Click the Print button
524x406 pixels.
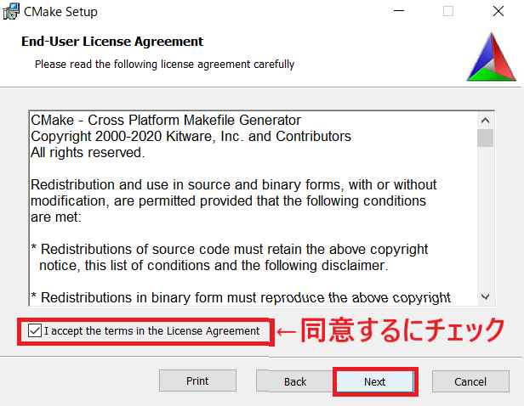(197, 381)
